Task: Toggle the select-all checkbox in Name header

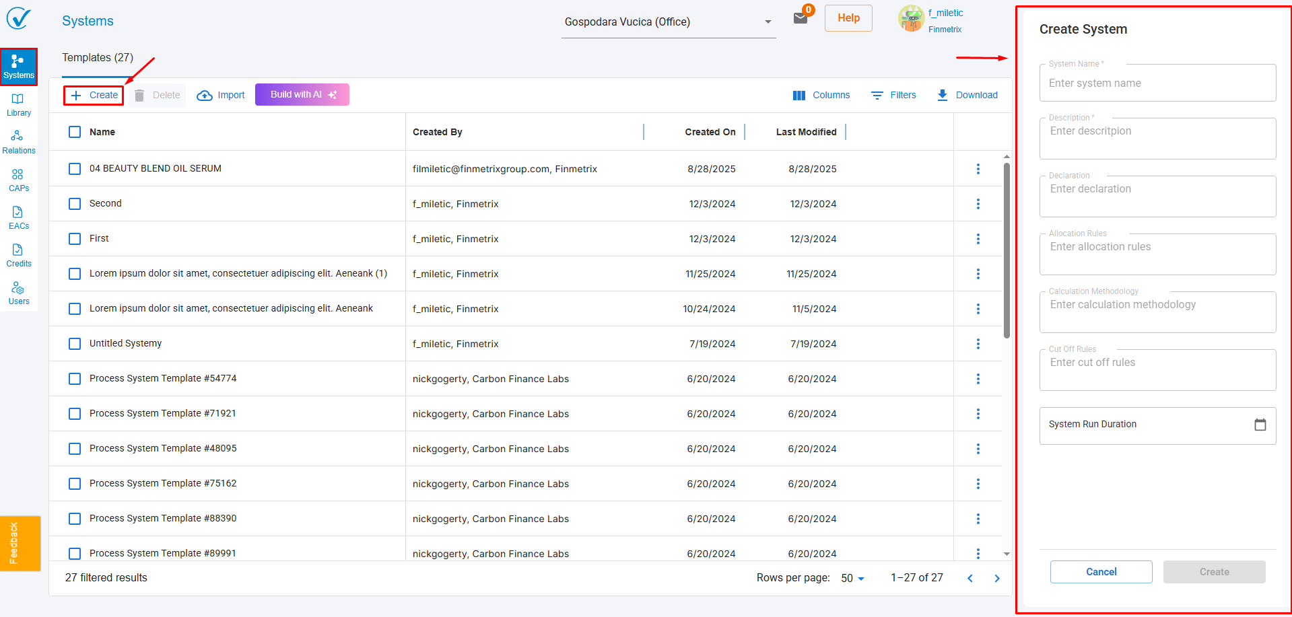Action: (x=75, y=132)
